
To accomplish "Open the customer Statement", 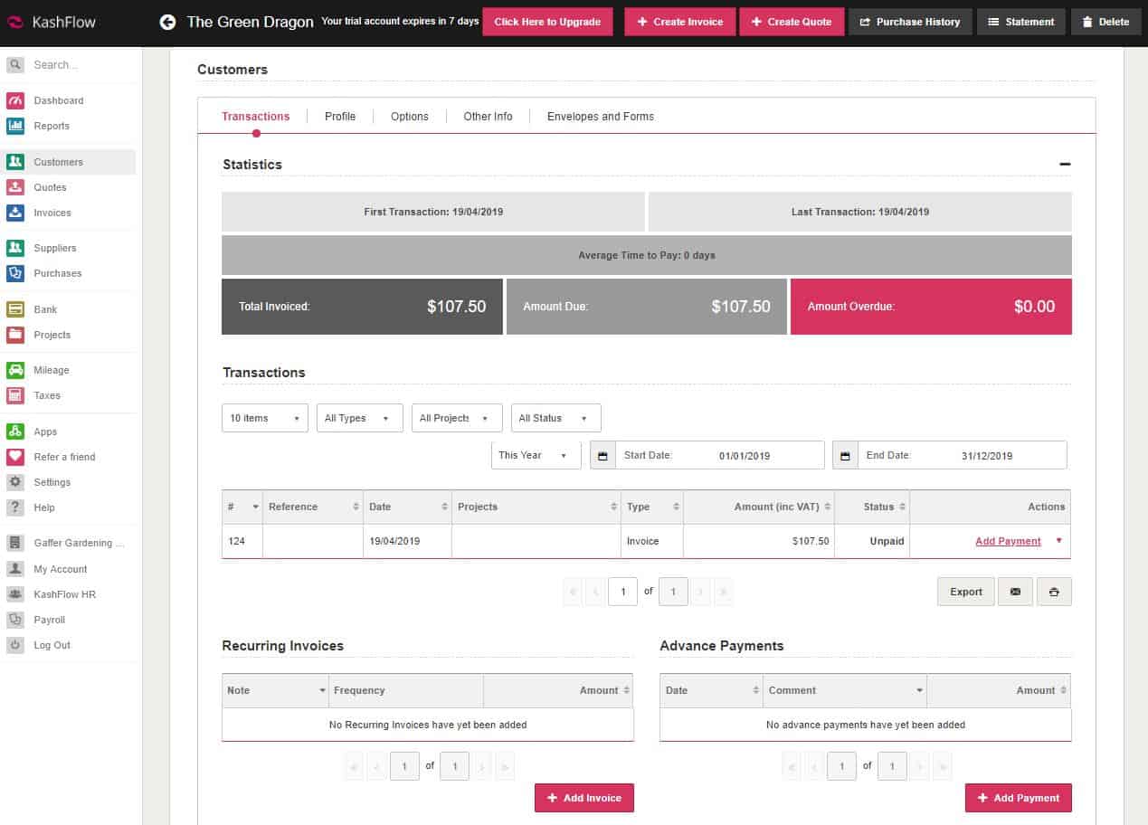I will [x=1021, y=22].
